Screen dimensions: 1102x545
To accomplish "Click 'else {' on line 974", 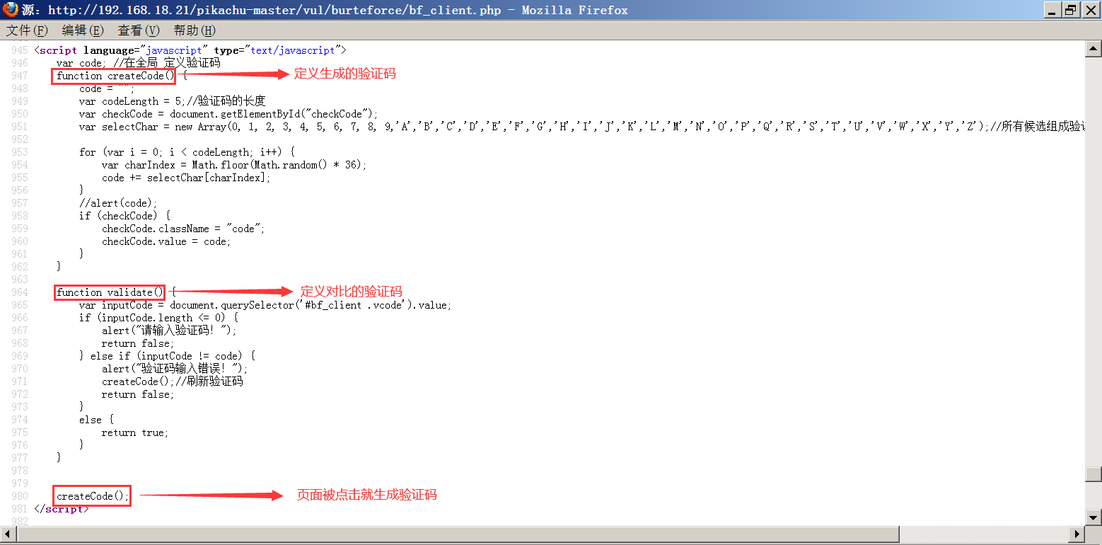I will click(x=96, y=420).
